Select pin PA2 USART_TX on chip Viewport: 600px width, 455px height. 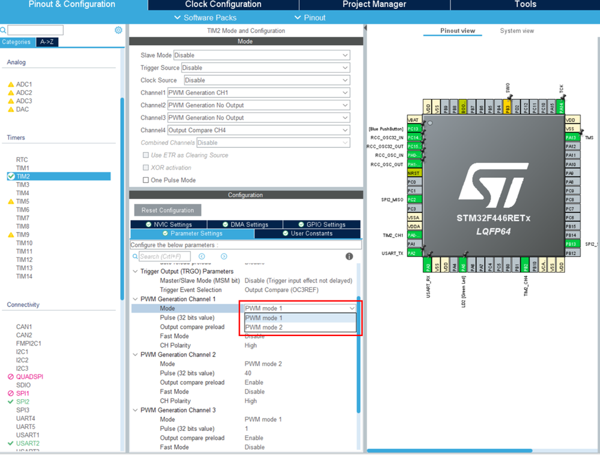coord(414,253)
